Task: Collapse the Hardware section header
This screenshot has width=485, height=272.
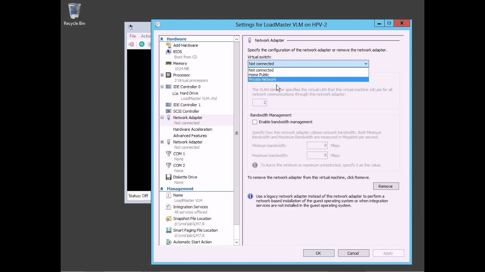Action: point(162,39)
